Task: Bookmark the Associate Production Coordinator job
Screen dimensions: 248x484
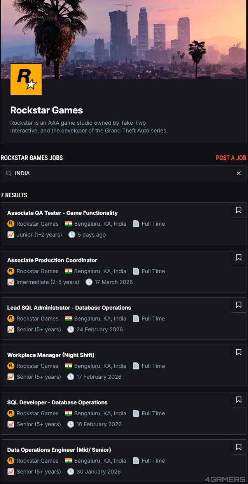Action: 238,258
